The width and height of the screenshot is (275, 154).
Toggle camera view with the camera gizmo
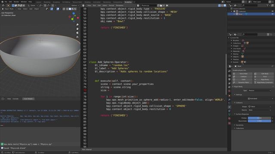[x=77, y=33]
